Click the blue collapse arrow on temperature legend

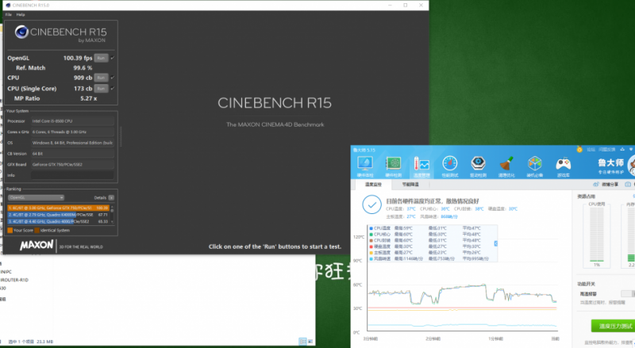click(495, 243)
